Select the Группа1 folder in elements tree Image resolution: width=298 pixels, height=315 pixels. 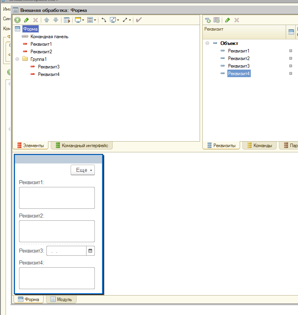[x=38, y=59]
